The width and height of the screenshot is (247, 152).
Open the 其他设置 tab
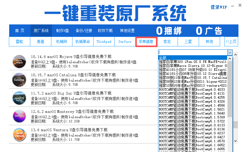[127, 31]
